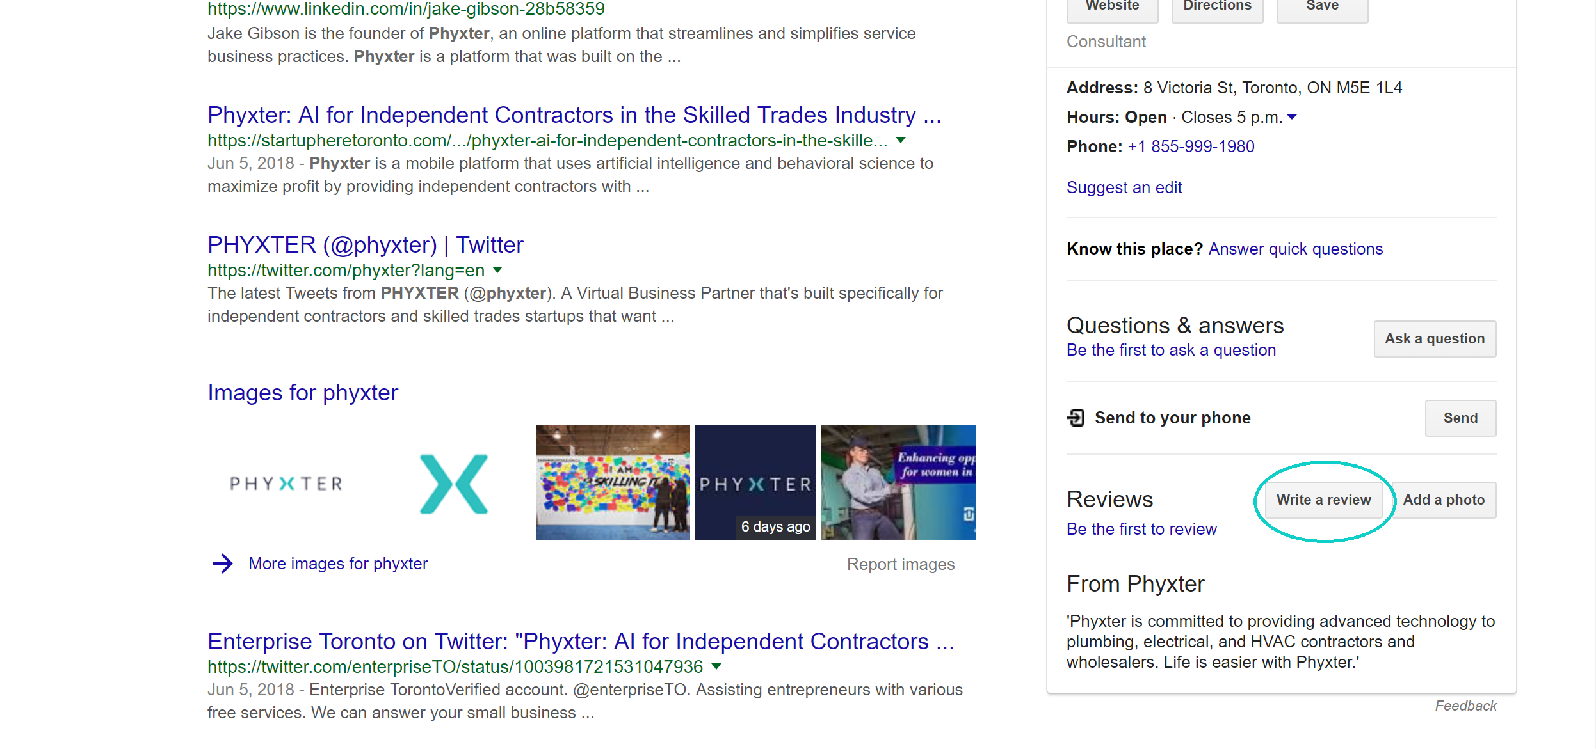Click Answer quick questions link
The height and width of the screenshot is (749, 1596).
[x=1296, y=249]
